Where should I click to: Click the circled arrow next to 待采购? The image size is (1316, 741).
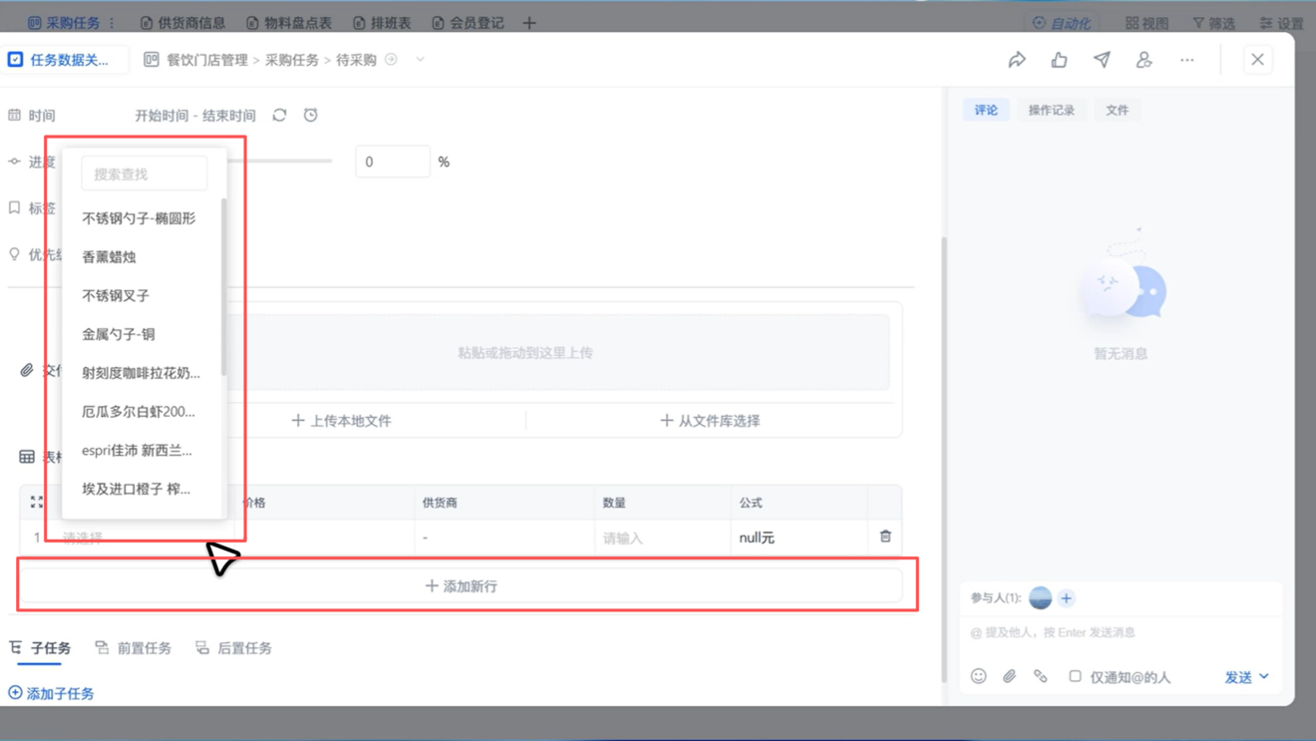[x=391, y=60]
